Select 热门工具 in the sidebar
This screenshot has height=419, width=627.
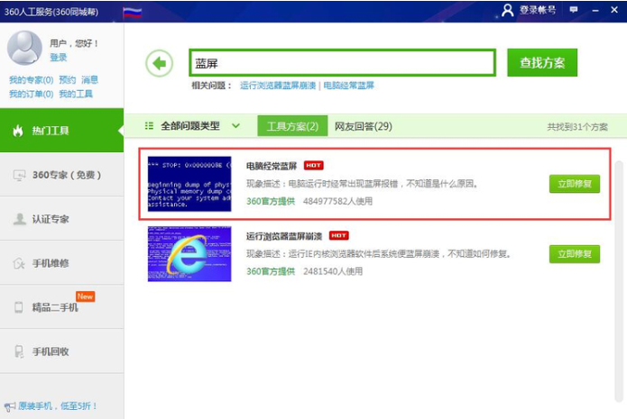coord(51,131)
